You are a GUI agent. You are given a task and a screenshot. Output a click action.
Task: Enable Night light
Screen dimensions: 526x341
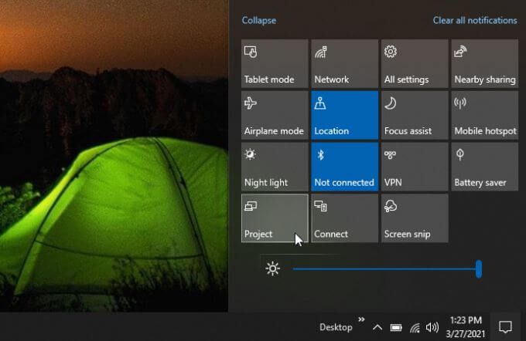click(275, 167)
